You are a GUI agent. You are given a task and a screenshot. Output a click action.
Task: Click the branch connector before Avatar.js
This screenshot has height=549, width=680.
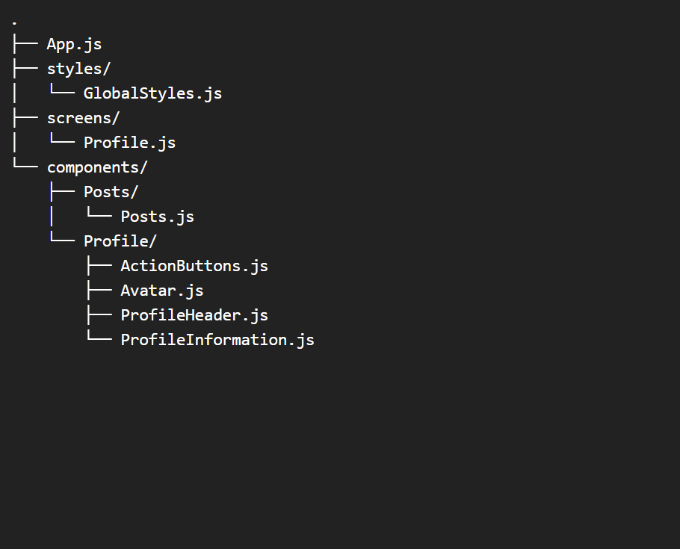click(x=99, y=291)
